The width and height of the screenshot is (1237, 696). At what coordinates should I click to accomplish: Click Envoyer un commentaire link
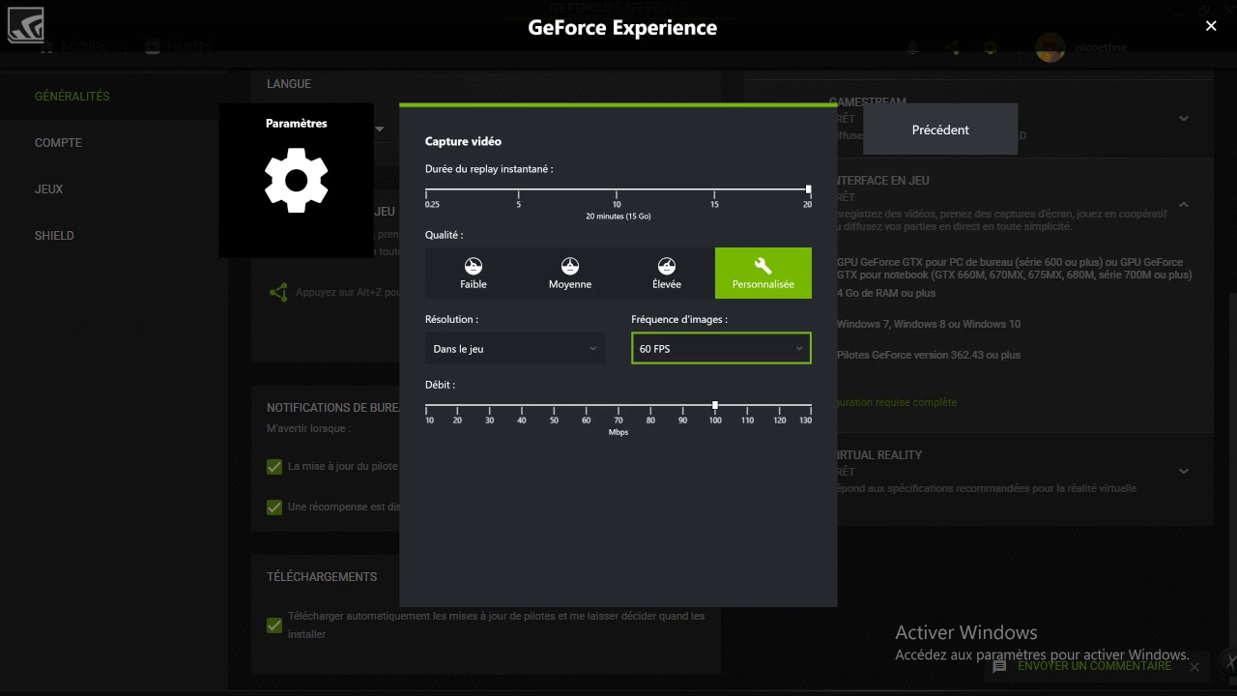(1093, 666)
